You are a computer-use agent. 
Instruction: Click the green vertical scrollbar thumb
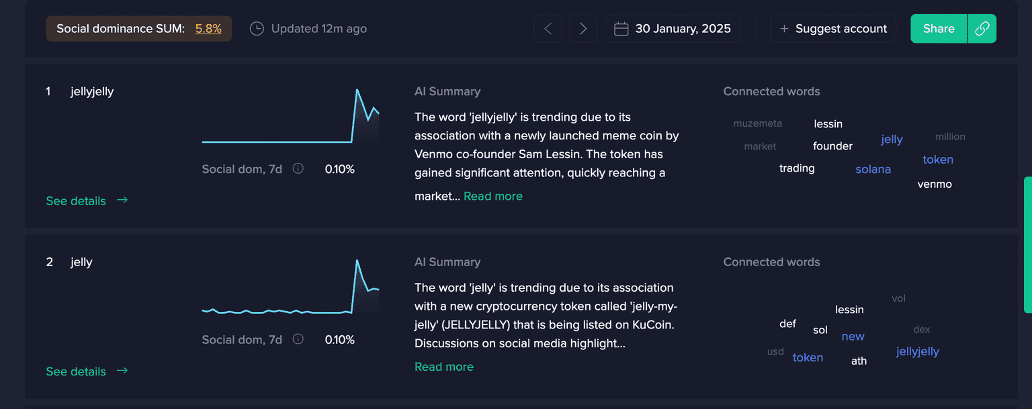tap(1027, 245)
